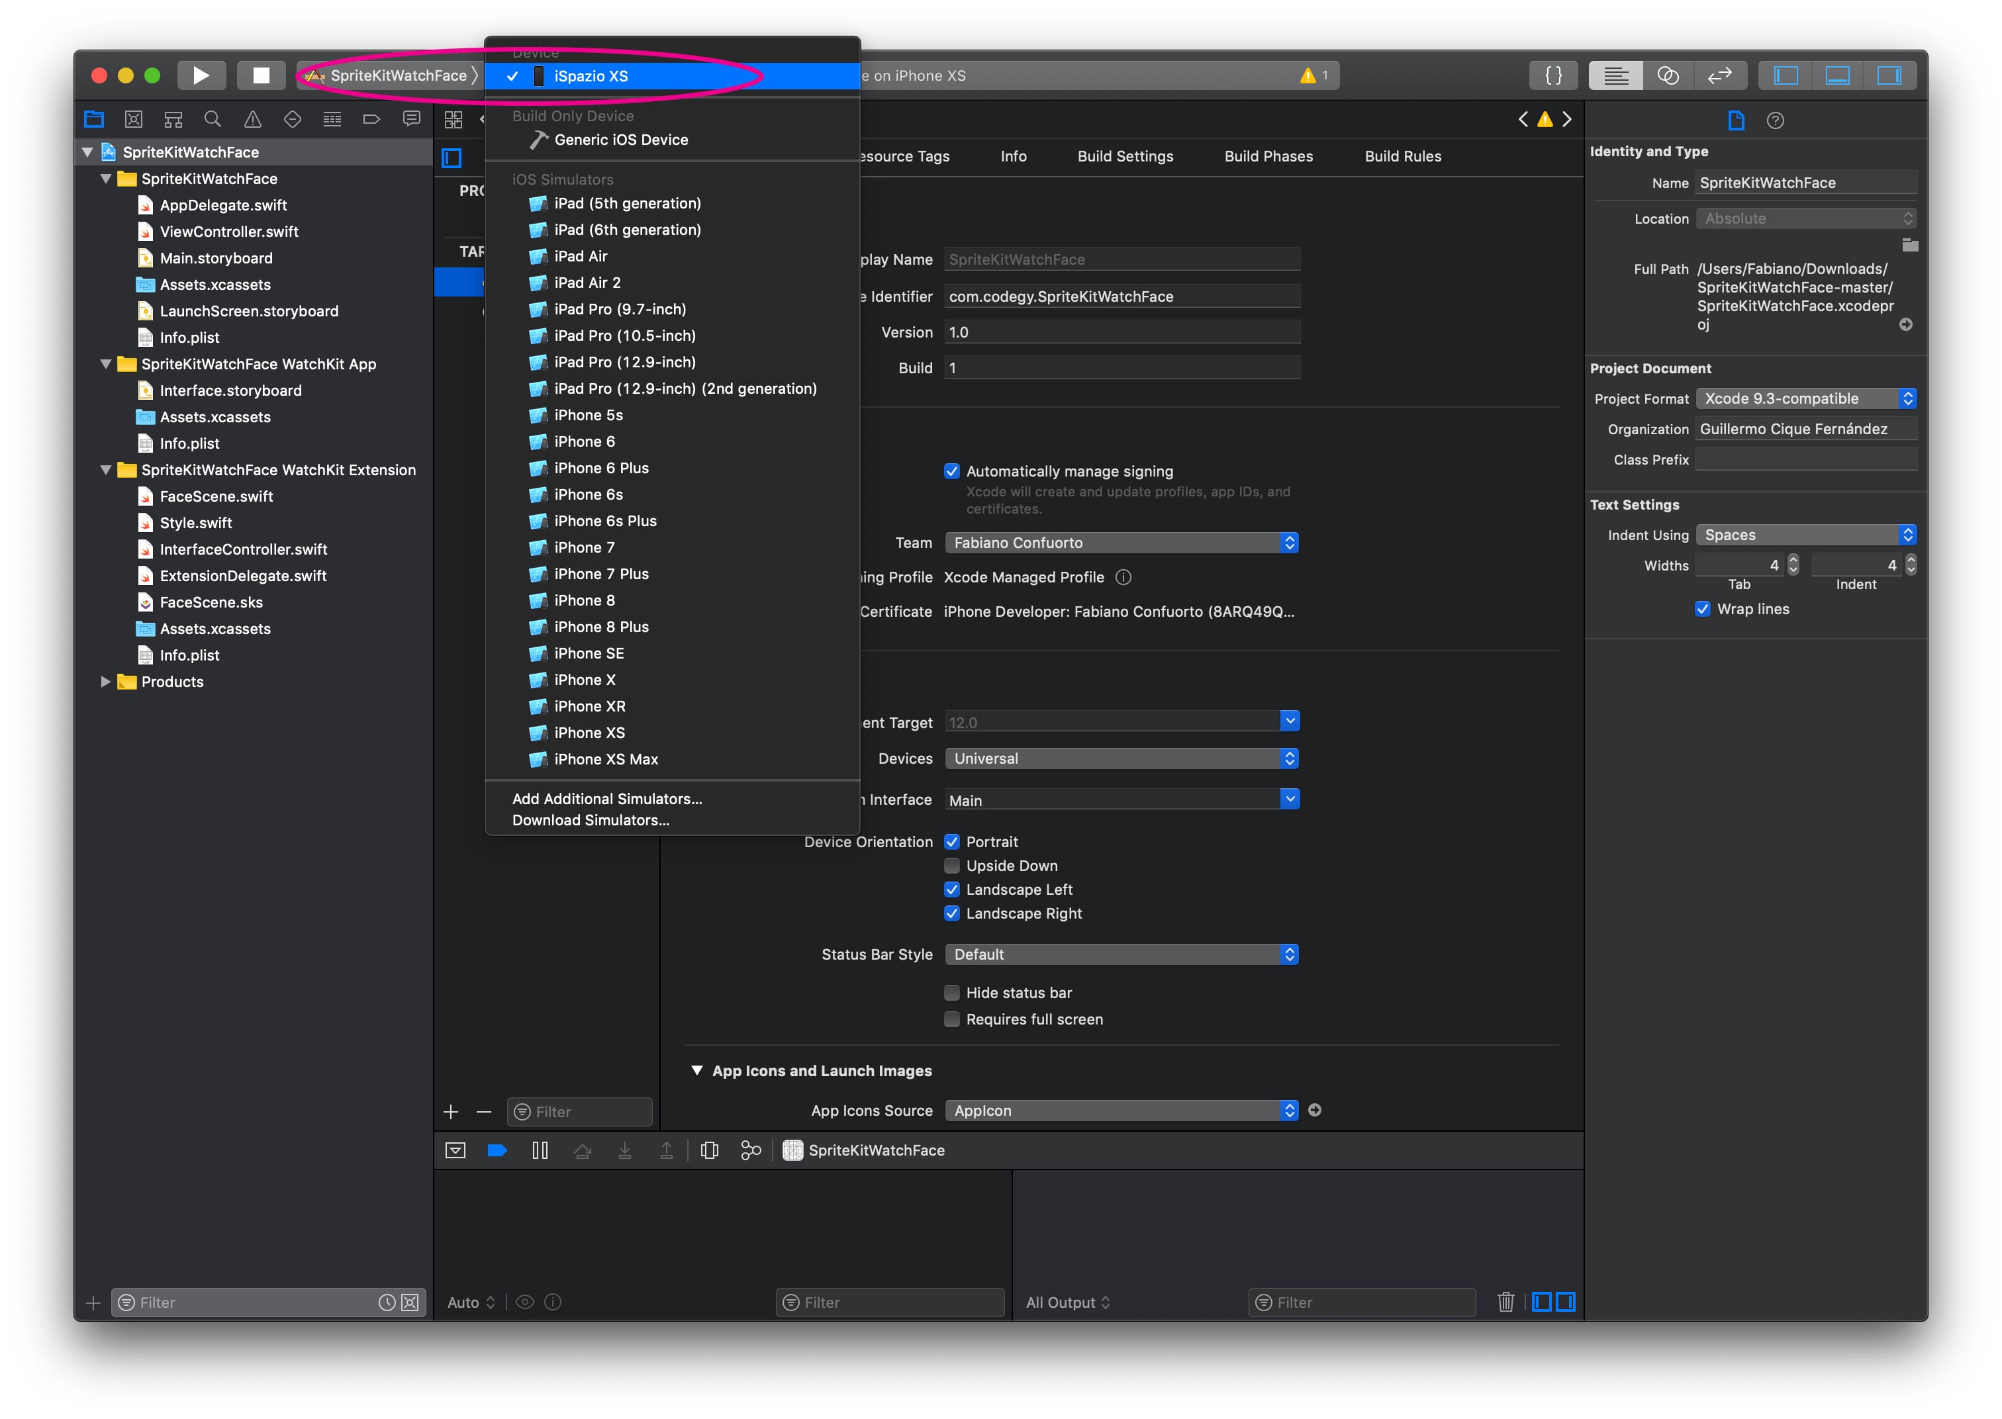2002x1419 pixels.
Task: Open the Team dropdown showing Fabiano Confuorto
Action: (x=1121, y=543)
